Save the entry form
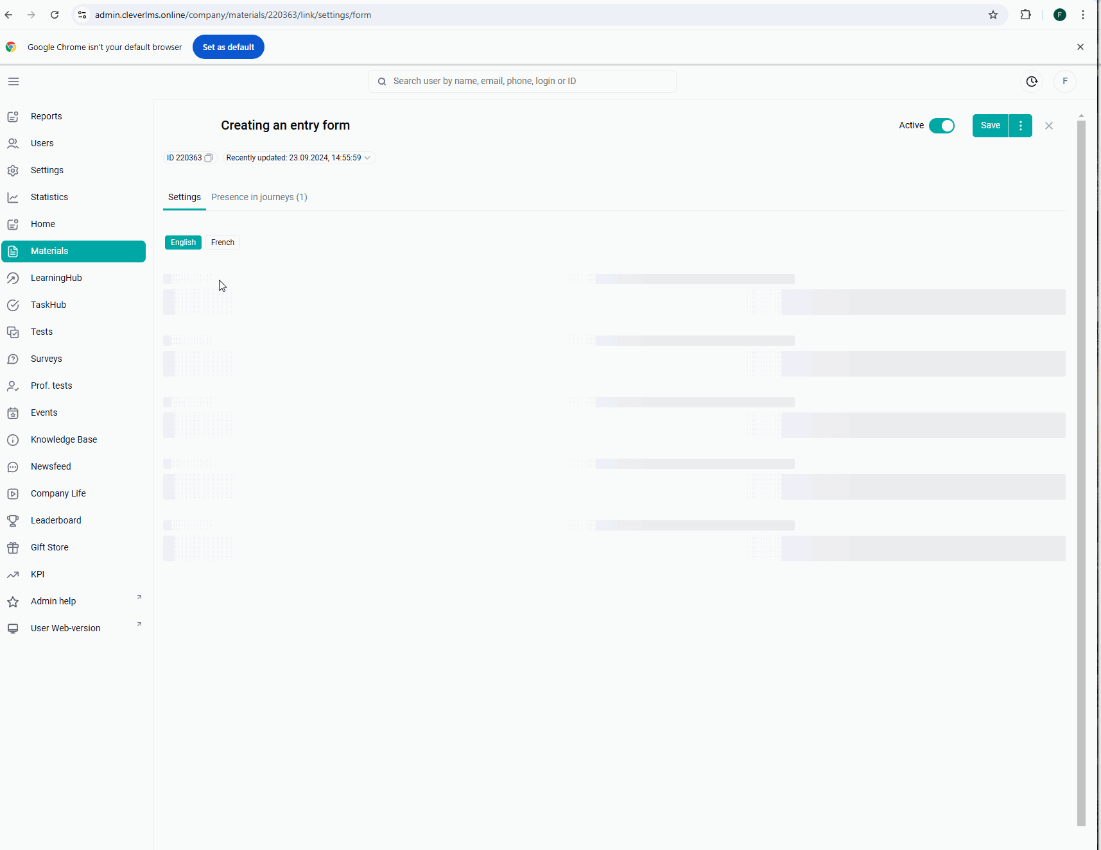The image size is (1101, 850). tap(990, 126)
